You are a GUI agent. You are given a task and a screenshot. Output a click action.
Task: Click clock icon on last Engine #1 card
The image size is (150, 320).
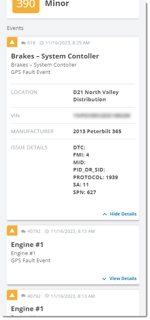pos(47,296)
